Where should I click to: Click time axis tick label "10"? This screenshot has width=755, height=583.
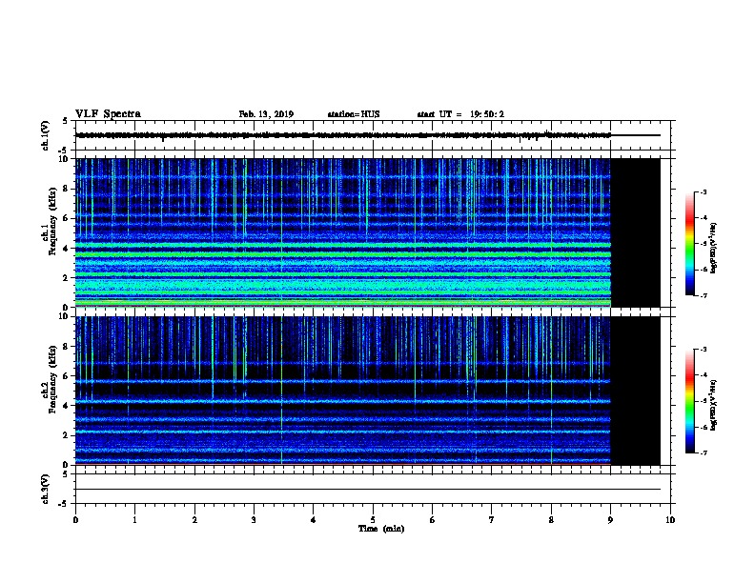[670, 520]
